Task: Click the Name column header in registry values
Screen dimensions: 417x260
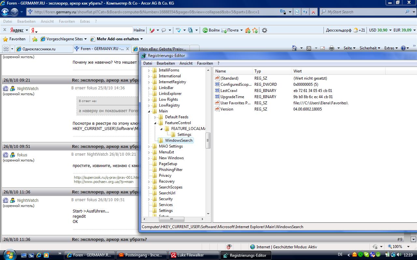Action: pyautogui.click(x=233, y=71)
